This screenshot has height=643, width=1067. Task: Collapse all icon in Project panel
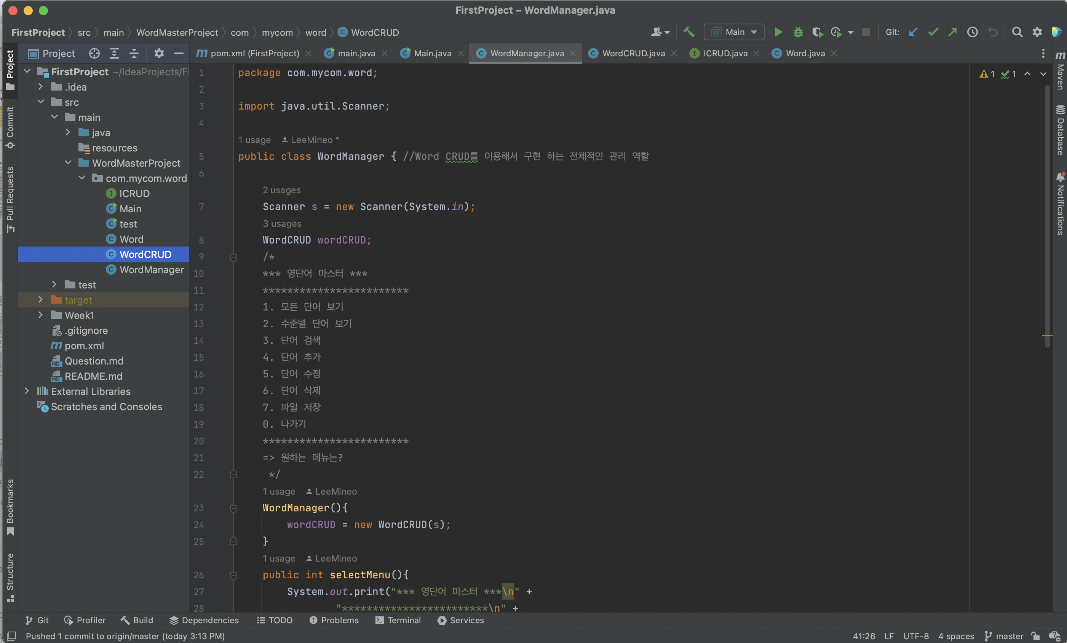pyautogui.click(x=134, y=53)
